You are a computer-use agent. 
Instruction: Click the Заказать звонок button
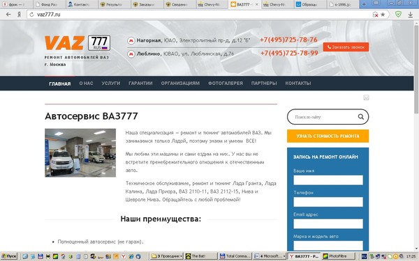pos(346,47)
